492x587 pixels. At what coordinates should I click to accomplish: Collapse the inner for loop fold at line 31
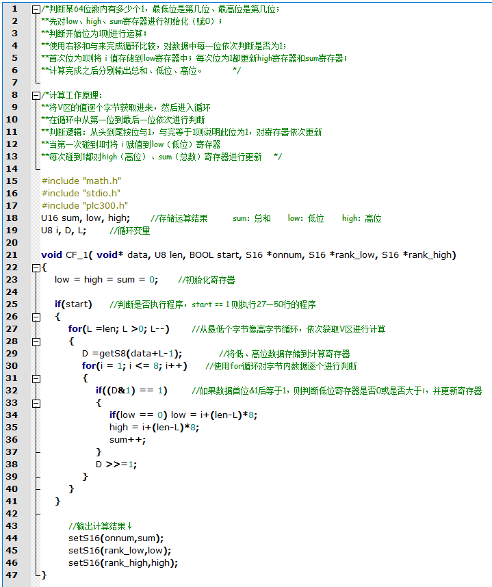[36, 378]
